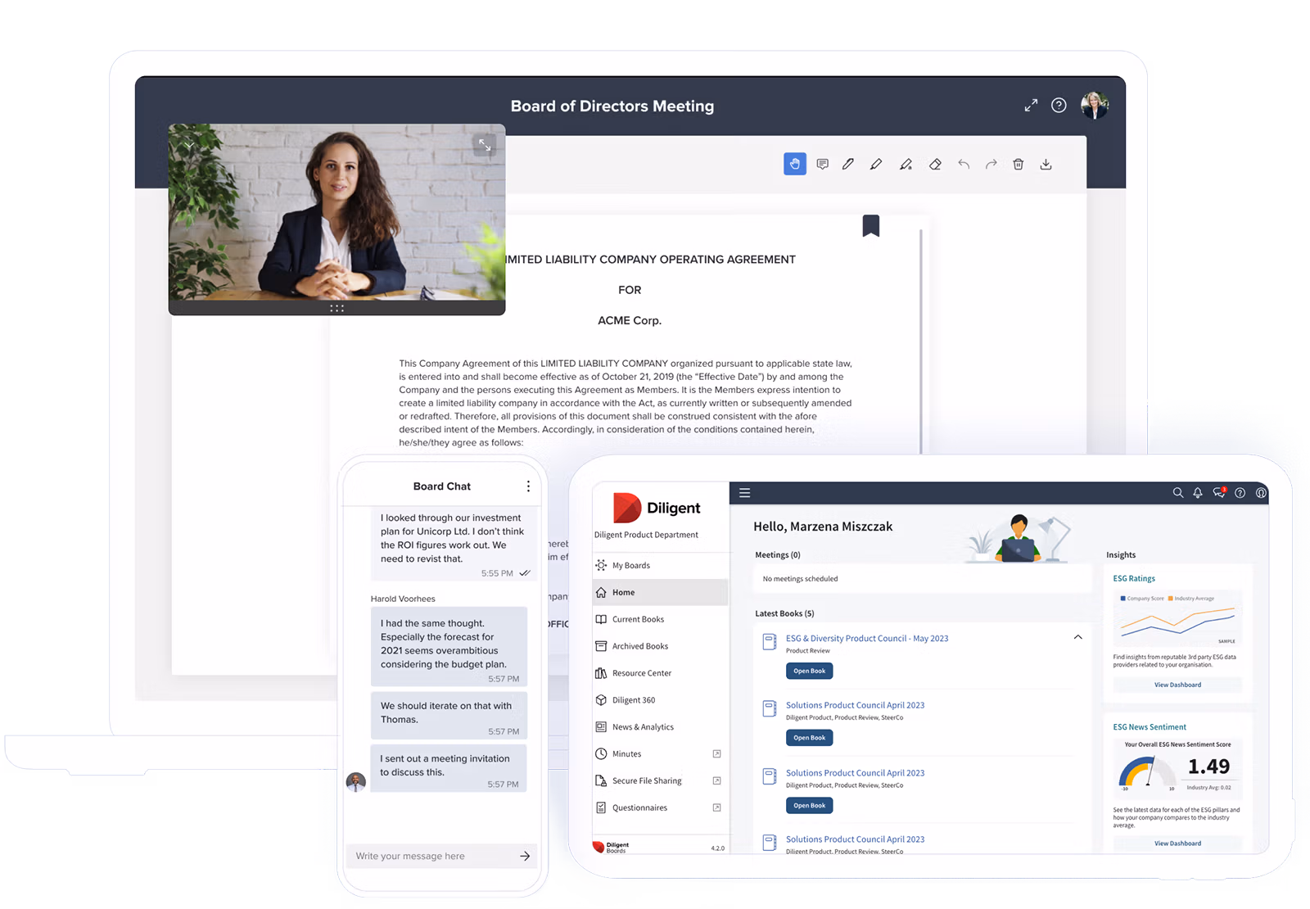Open Diligent 360 in the sidebar
This screenshot has height=909, width=1310.
(660, 700)
